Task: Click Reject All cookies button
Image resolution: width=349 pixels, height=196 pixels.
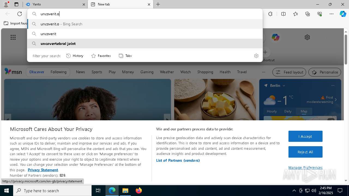Action: [x=305, y=152]
